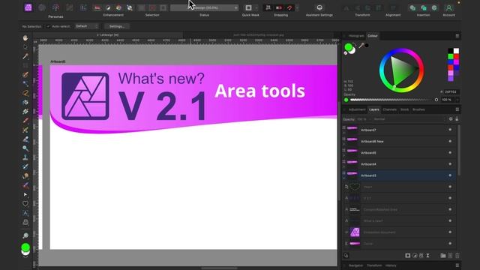Screen dimensions: 480x270
Task: Click the green primary colour well in Colour panel
Action: pyautogui.click(x=348, y=47)
